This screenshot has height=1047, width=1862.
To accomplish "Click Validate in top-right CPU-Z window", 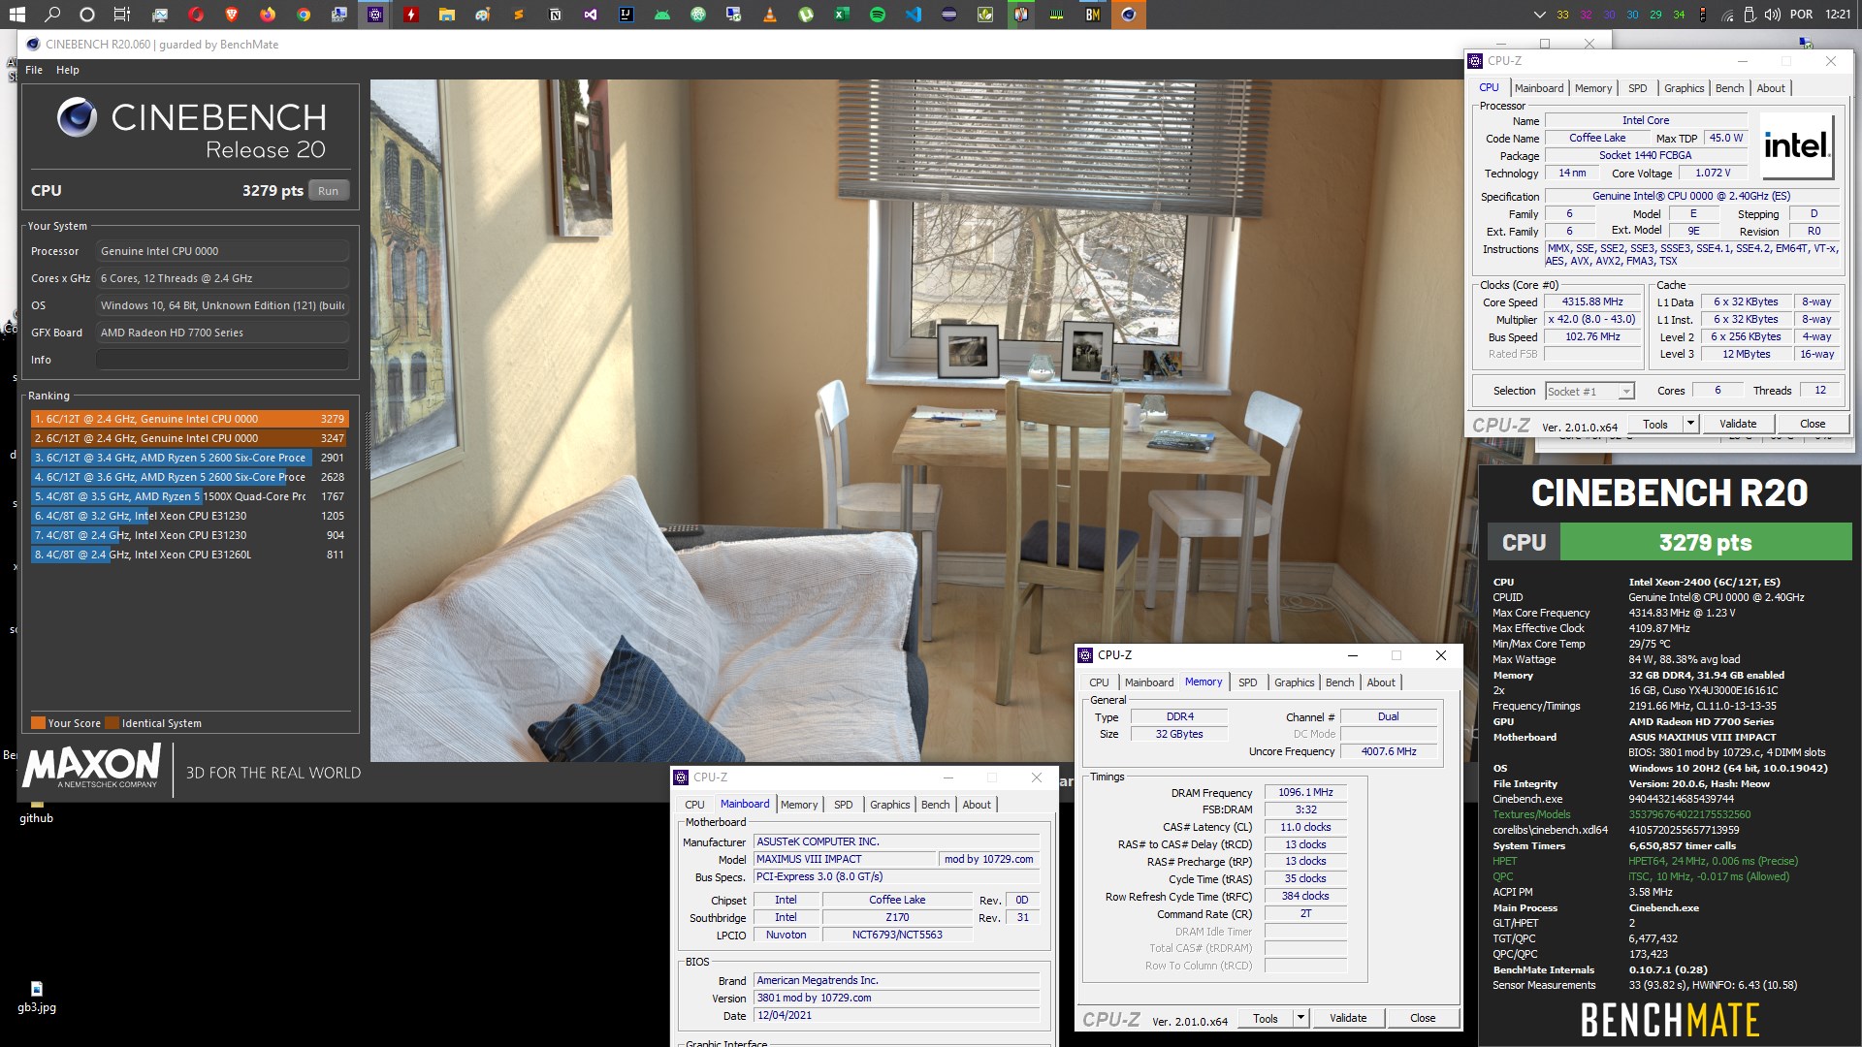I will (x=1738, y=424).
